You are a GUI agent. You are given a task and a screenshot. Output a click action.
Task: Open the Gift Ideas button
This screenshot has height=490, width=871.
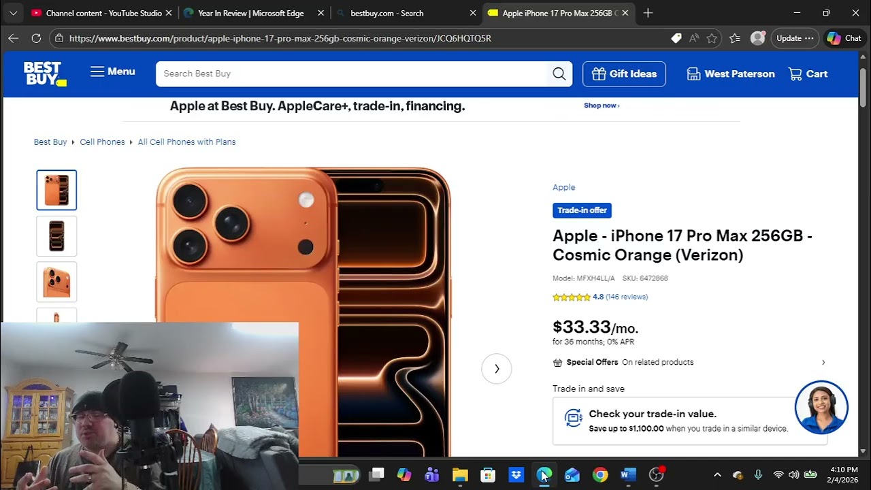tap(624, 73)
